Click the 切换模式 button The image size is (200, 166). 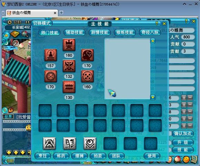(42, 23)
